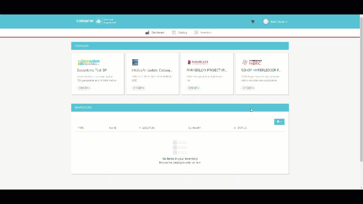Click the Keith Blouin profile avatar
This screenshot has width=363, height=204.
266,22
